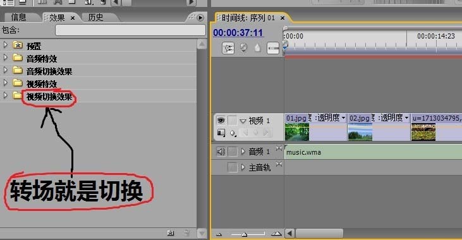Viewport: 462px width, 240px height.
Task: Go to next keyframe on 视频 1
Action: pyautogui.click(x=266, y=133)
